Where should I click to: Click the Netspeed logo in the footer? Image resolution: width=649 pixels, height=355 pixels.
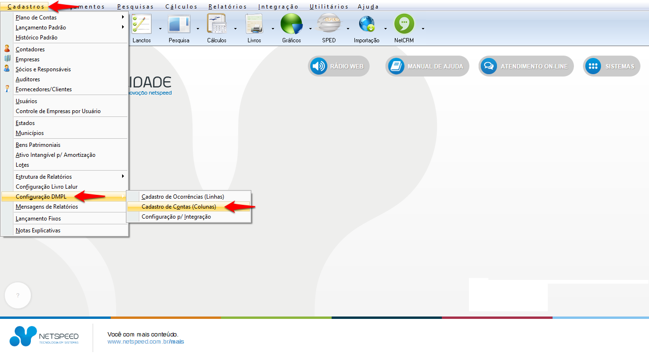(x=44, y=336)
